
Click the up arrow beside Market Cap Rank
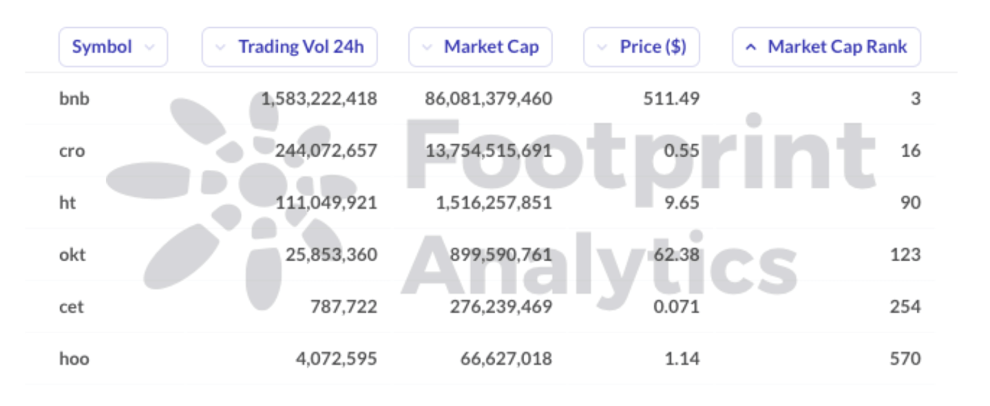tap(751, 47)
